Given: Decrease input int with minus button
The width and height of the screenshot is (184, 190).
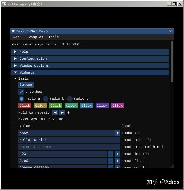Looking at the screenshot, I should point(110,154).
